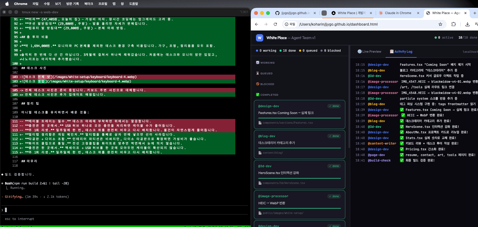
Task: Click done badge on @3d-dev card
Action: 334,166
